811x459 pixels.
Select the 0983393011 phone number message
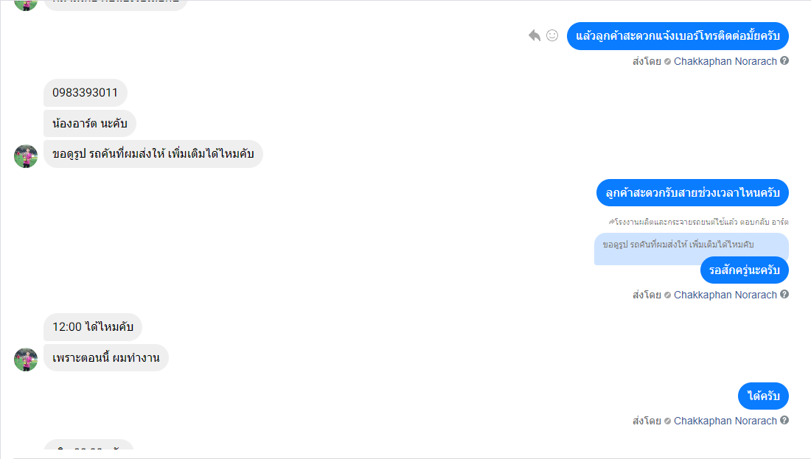86,93
